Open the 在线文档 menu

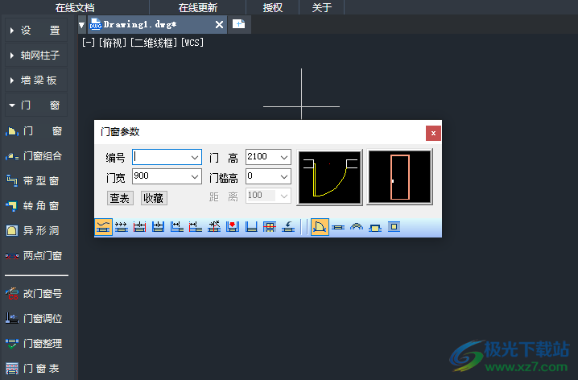pyautogui.click(x=75, y=7)
